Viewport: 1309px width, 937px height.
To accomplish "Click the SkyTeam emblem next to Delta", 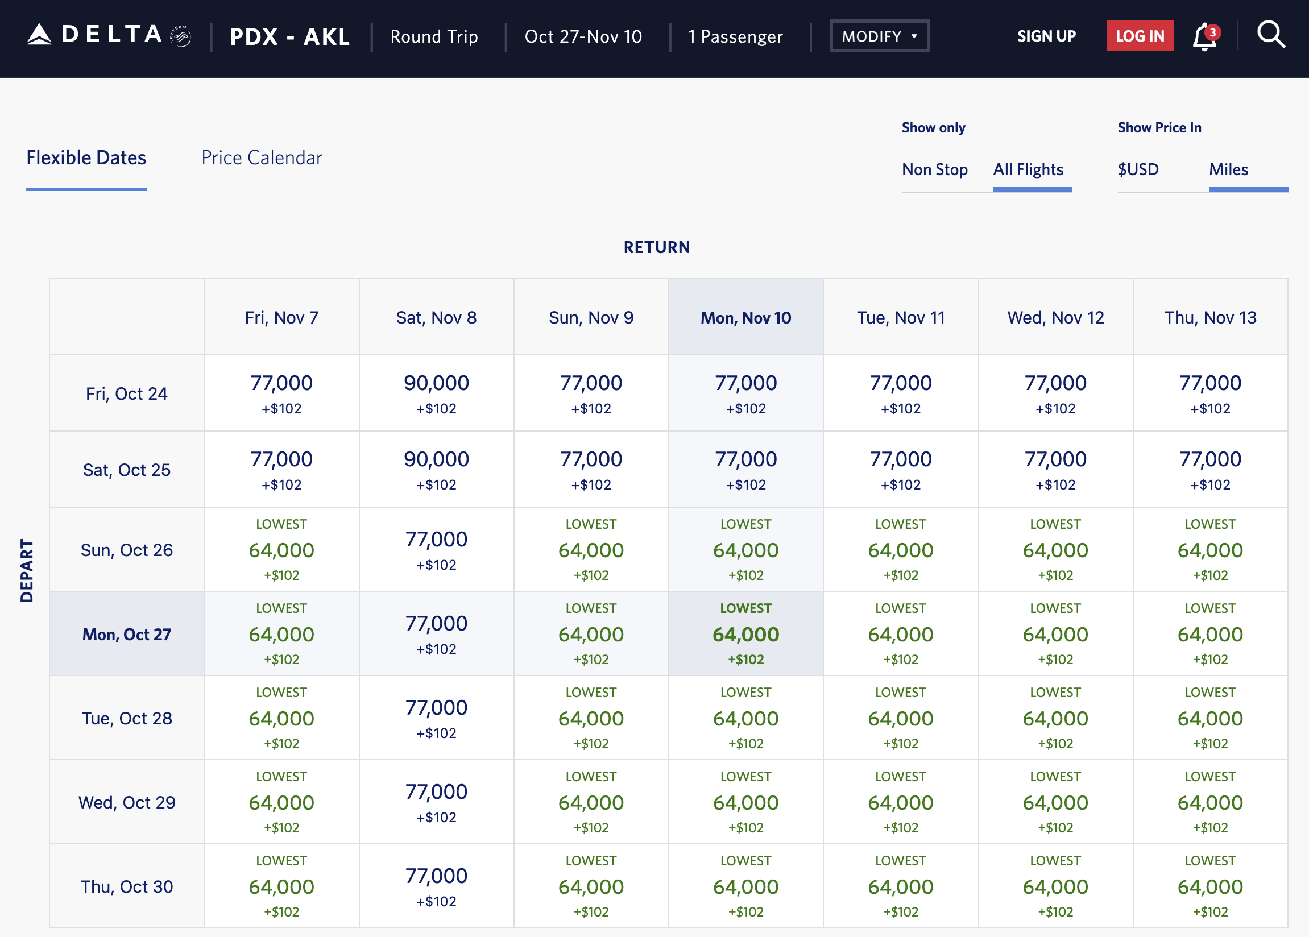I will click(181, 36).
